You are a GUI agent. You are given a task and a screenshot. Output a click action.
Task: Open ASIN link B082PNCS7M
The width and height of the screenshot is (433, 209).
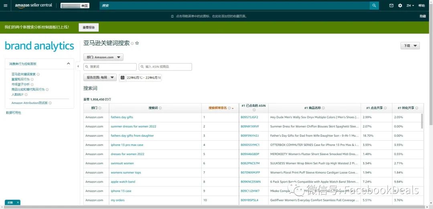coord(250,163)
